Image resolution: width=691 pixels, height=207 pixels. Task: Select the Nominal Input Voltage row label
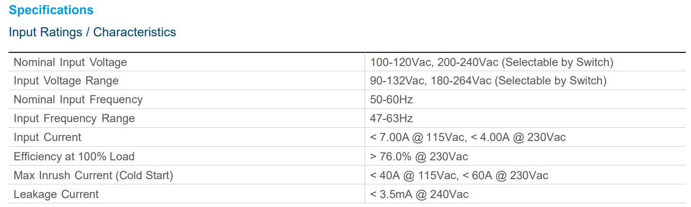[x=70, y=62]
